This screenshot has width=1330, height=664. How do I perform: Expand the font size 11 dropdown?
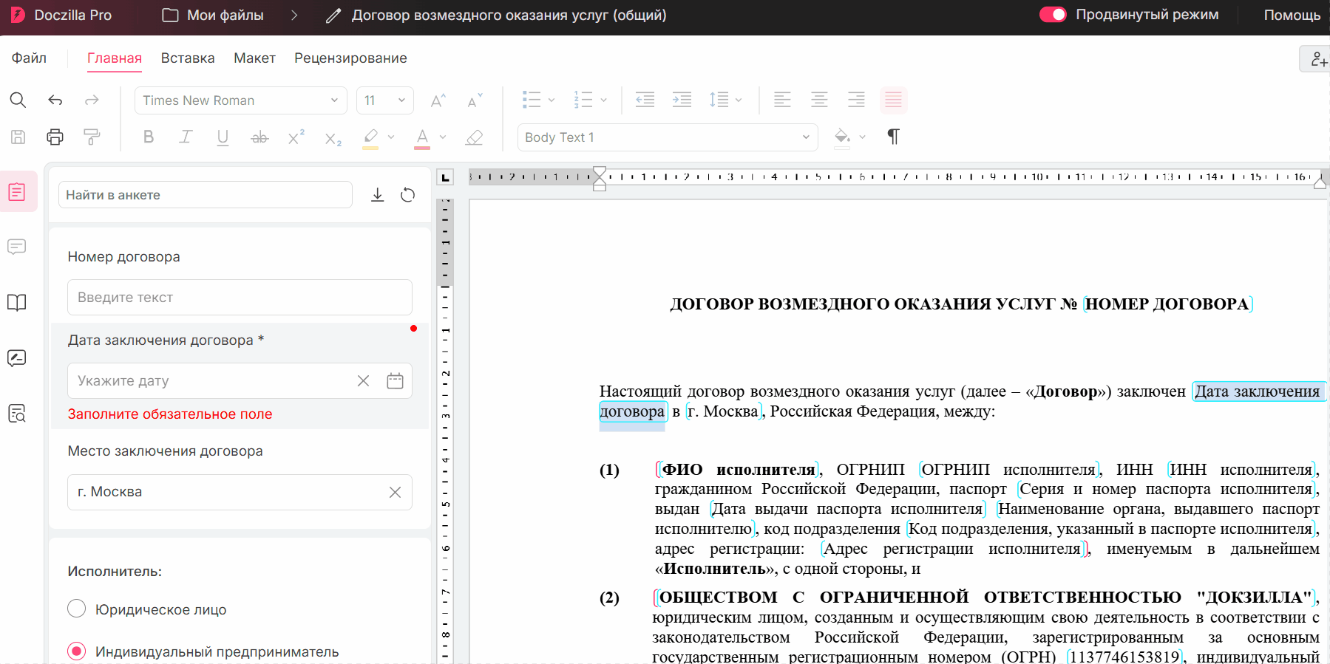(x=385, y=100)
